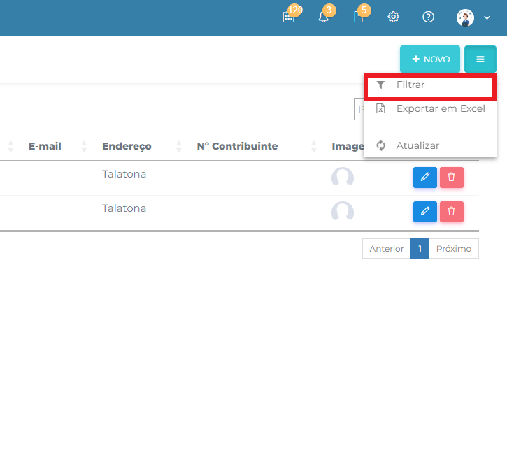
Task: Delete the second row with trash icon
Action: click(x=452, y=211)
